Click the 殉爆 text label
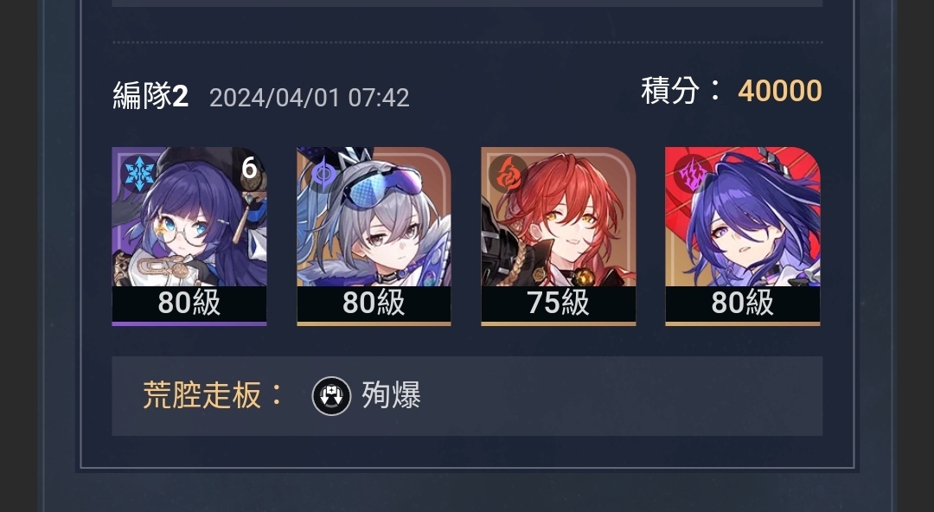This screenshot has height=512, width=934. tap(392, 395)
